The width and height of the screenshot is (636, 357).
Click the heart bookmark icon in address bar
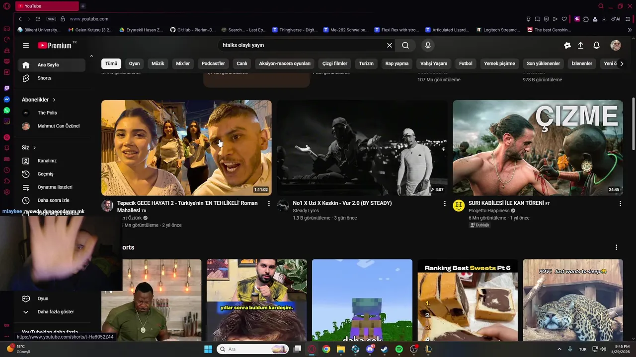point(564,19)
